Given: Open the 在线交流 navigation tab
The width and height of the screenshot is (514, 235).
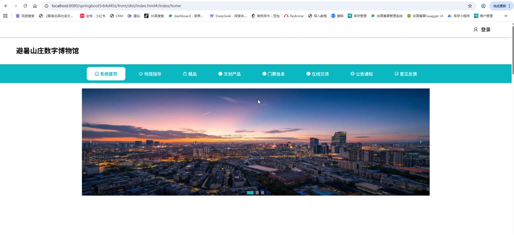Looking at the screenshot, I should (318, 74).
